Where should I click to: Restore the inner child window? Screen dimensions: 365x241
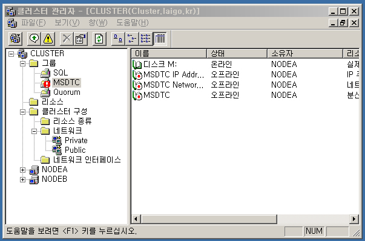click(x=343, y=23)
